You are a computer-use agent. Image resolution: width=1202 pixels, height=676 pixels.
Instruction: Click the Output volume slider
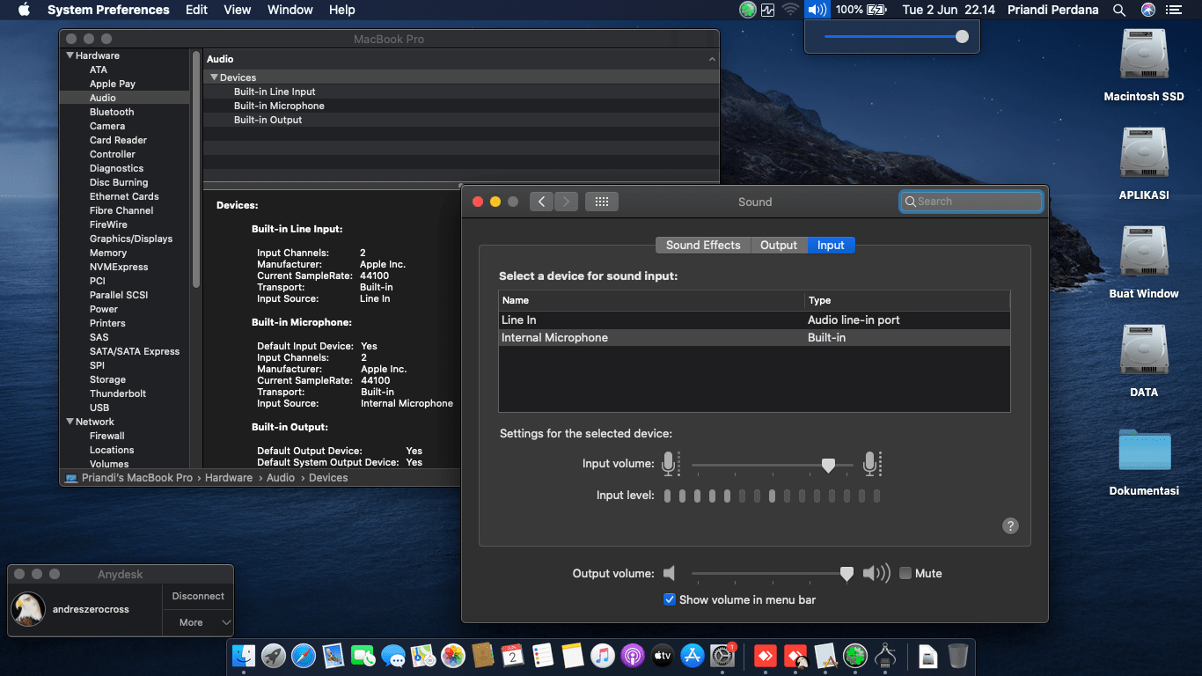pos(772,573)
